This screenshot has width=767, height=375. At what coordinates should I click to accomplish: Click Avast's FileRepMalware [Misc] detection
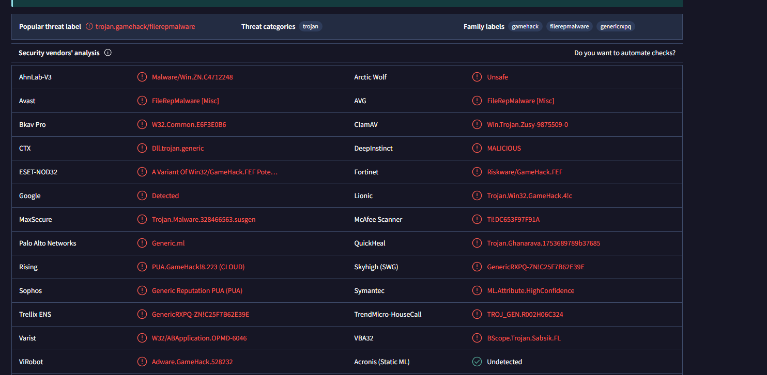pos(186,101)
